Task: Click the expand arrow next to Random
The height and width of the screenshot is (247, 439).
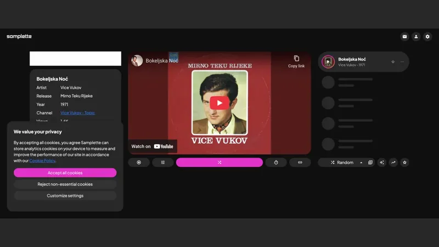Action: pyautogui.click(x=361, y=162)
